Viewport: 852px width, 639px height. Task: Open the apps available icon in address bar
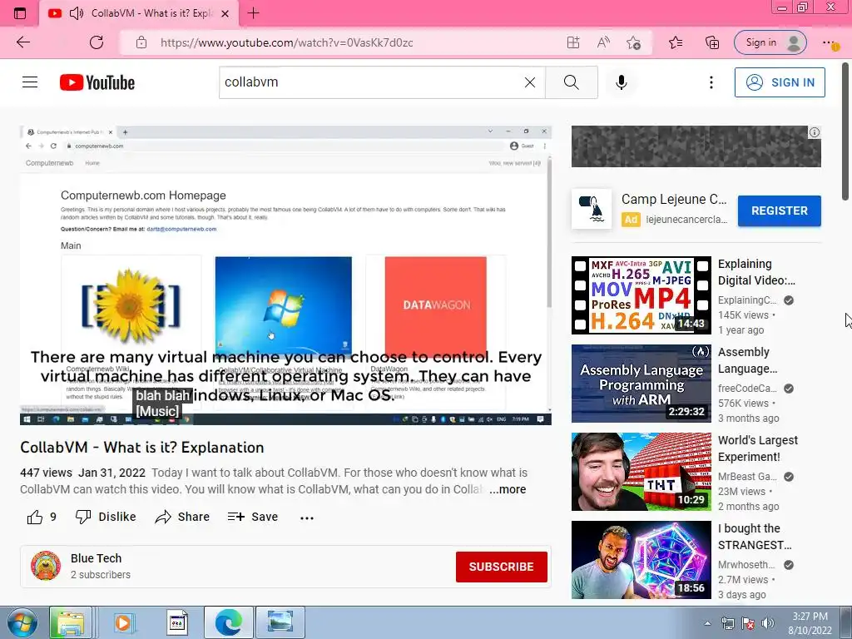(x=573, y=42)
